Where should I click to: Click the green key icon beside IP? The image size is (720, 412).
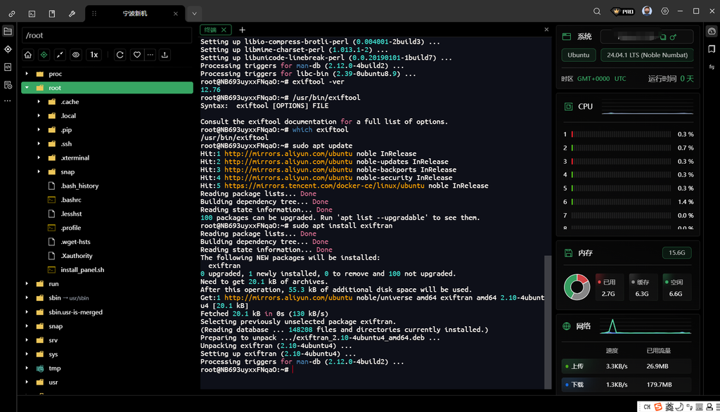(673, 37)
